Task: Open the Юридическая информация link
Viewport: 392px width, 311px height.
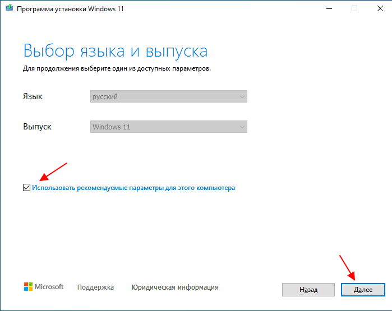Action: [x=175, y=287]
